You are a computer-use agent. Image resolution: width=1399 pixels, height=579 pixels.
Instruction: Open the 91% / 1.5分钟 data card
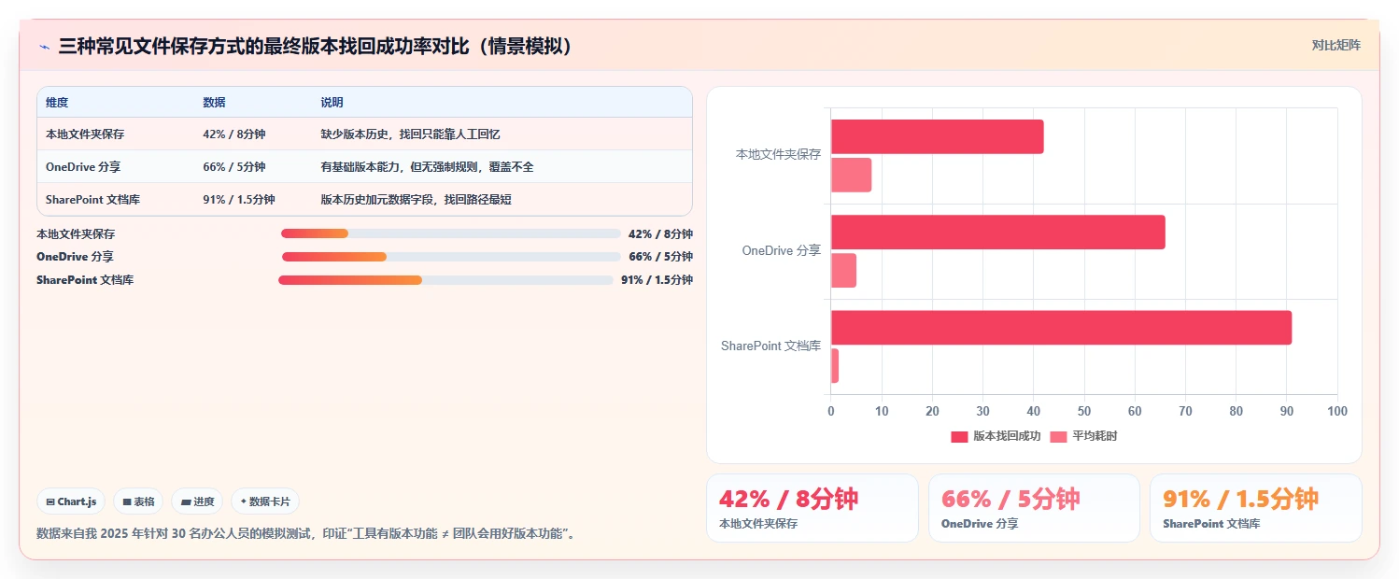point(1255,508)
